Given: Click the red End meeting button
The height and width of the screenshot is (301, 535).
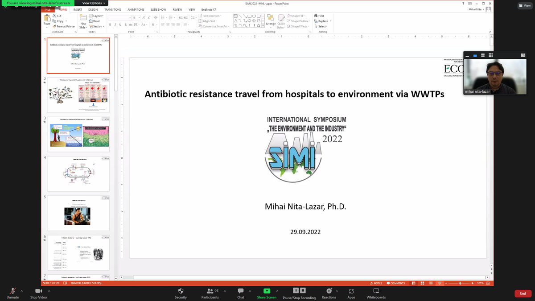Looking at the screenshot, I should (x=523, y=293).
